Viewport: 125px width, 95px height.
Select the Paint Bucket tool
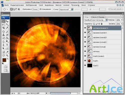pyautogui.click(x=7, y=38)
